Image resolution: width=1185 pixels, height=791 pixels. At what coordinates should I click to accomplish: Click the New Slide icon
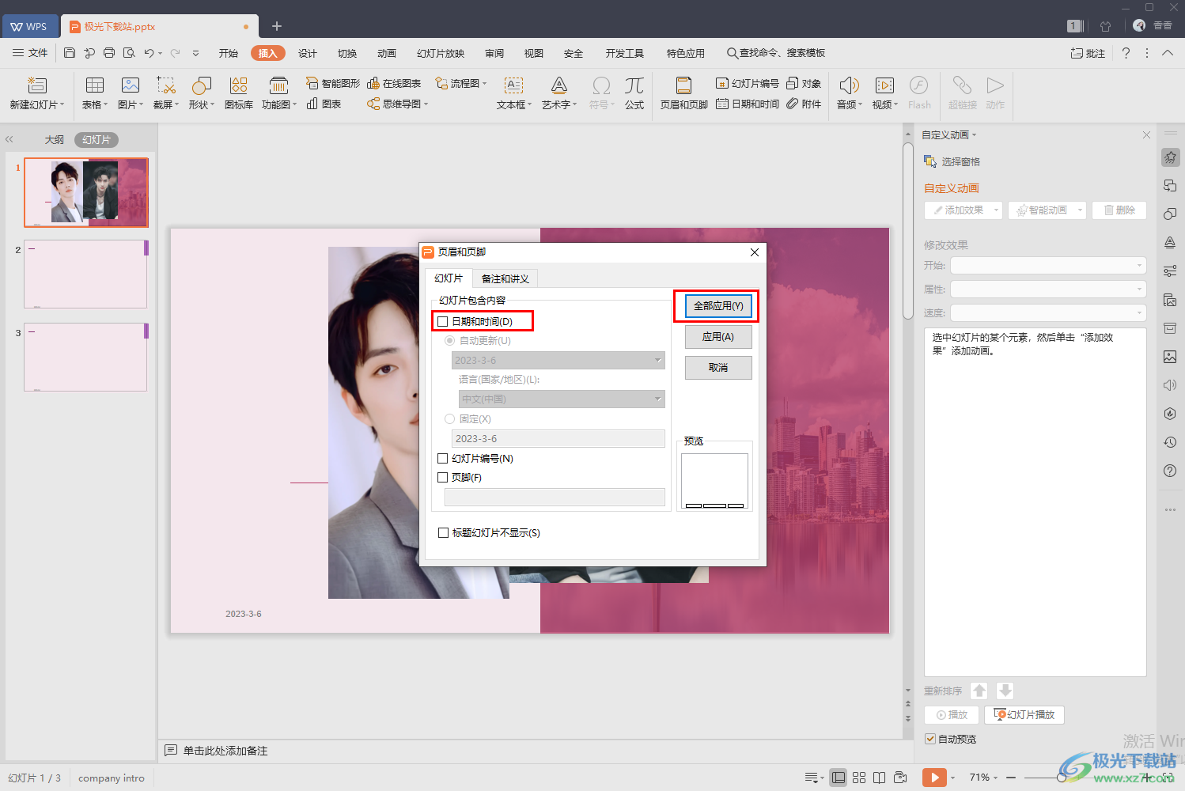pos(37,85)
